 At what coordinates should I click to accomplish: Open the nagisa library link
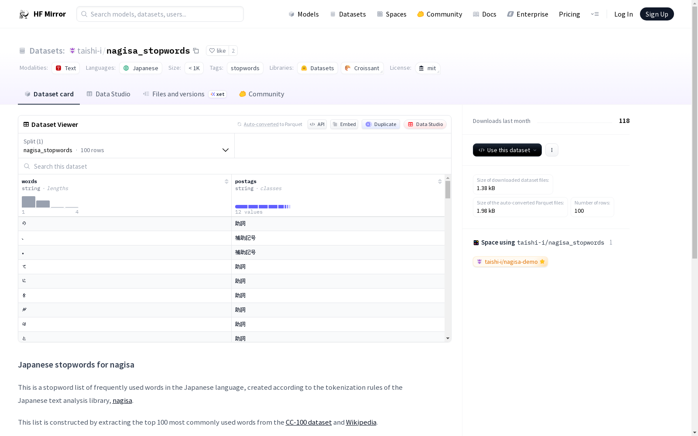[122, 400]
